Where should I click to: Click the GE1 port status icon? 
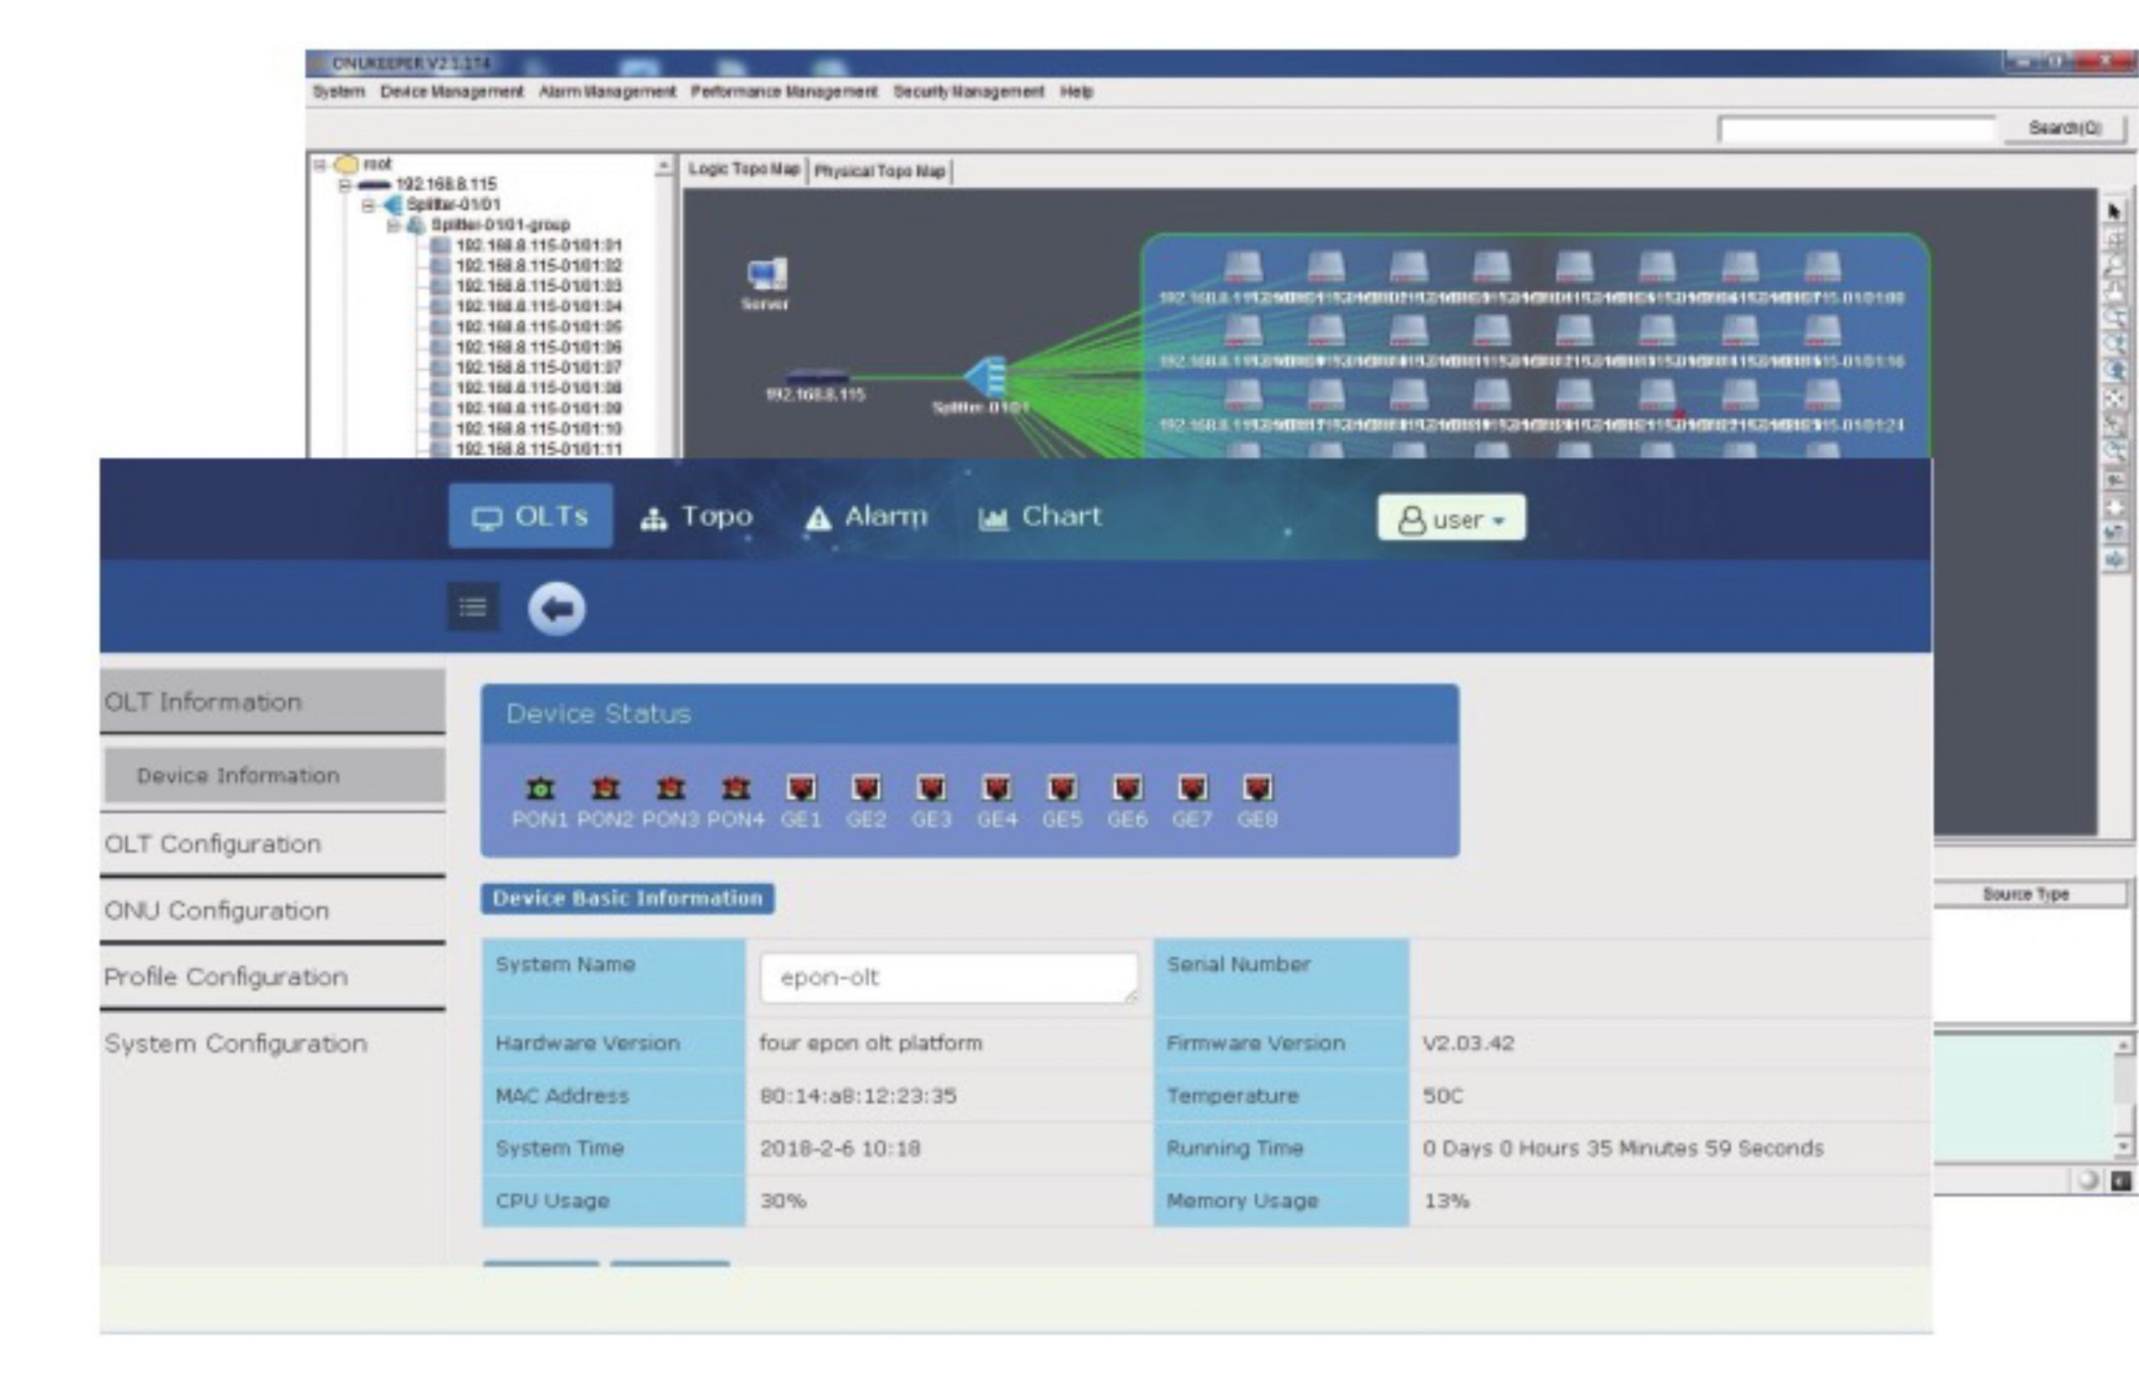[800, 789]
